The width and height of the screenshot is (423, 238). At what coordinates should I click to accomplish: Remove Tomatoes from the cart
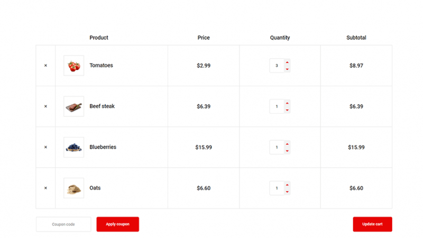(45, 66)
